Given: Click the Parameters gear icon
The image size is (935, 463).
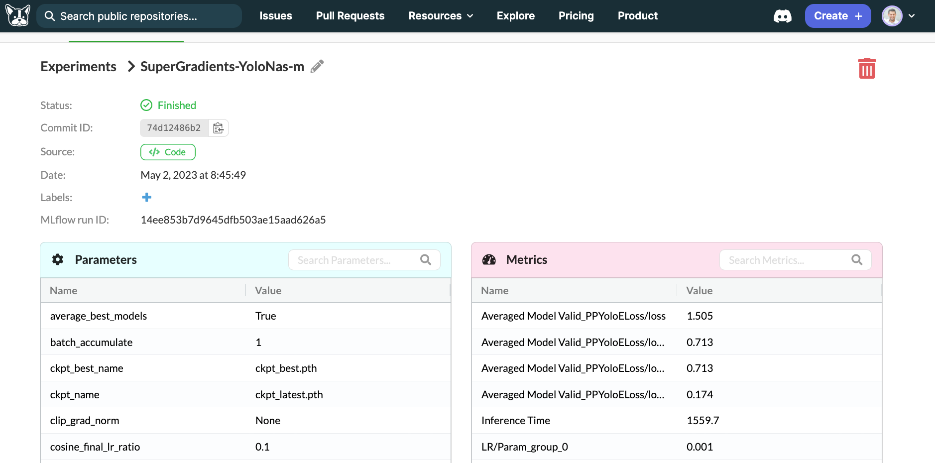Looking at the screenshot, I should (58, 259).
